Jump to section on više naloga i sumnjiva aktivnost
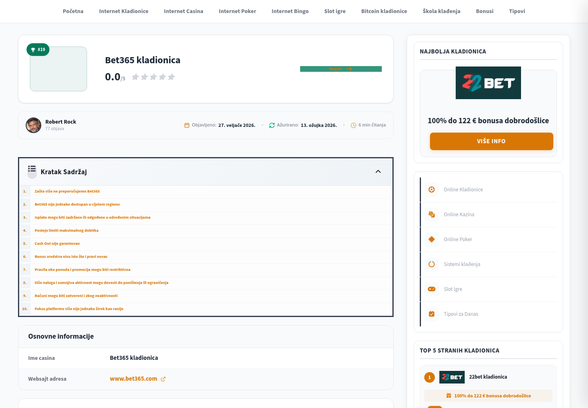 pos(102,283)
